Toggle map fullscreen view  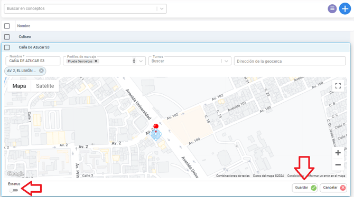(x=338, y=86)
